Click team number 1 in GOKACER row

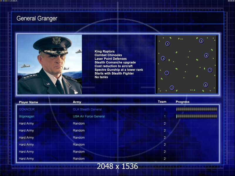point(165,109)
